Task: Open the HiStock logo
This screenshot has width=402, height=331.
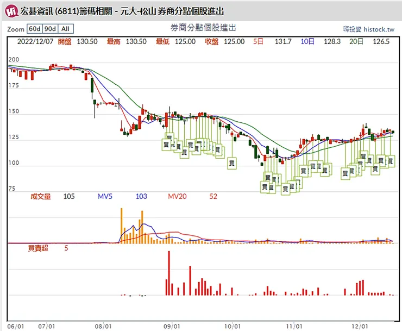Action: [x=11, y=11]
